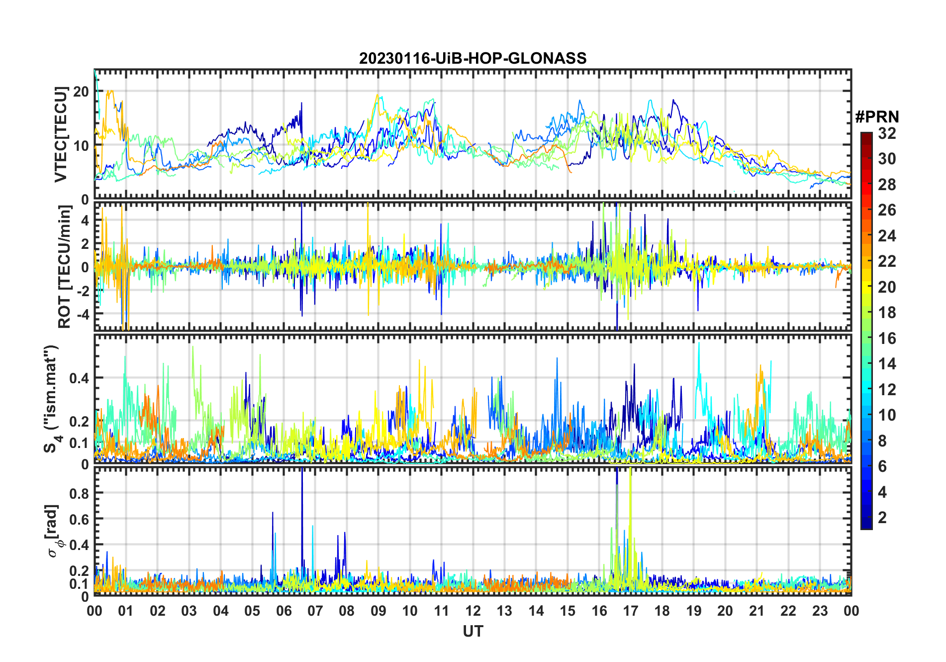Click colorbar tick label 32
Screen dimensions: 946x662
tap(887, 133)
